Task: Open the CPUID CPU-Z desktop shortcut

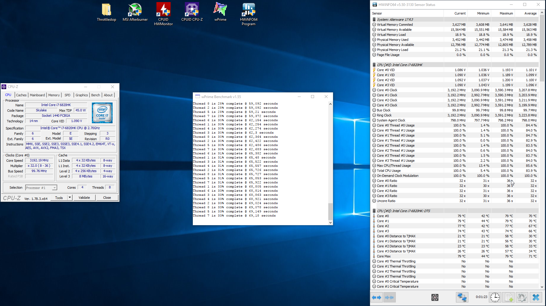Action: tap(192, 12)
